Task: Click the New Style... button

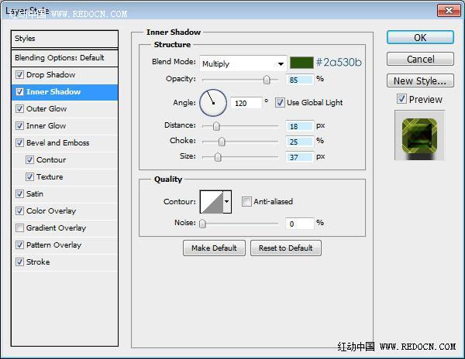Action: pyautogui.click(x=420, y=80)
